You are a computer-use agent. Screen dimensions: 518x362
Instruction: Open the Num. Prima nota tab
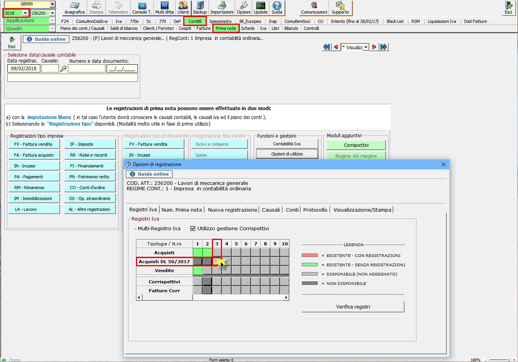[181, 210]
